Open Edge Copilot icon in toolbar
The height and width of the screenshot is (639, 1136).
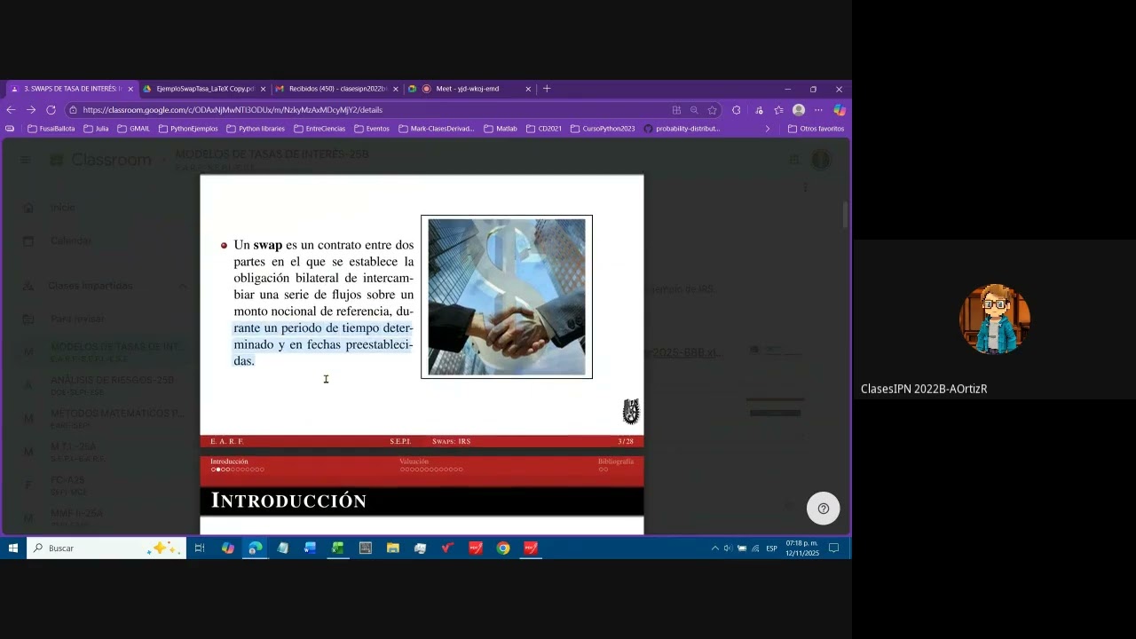839,110
